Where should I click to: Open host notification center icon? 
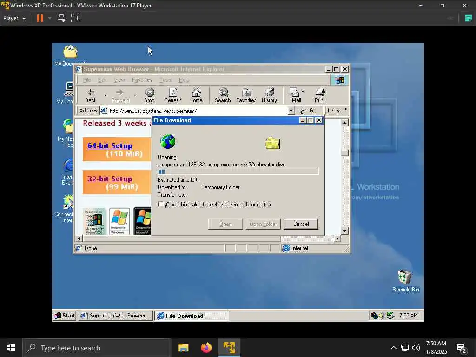461,348
